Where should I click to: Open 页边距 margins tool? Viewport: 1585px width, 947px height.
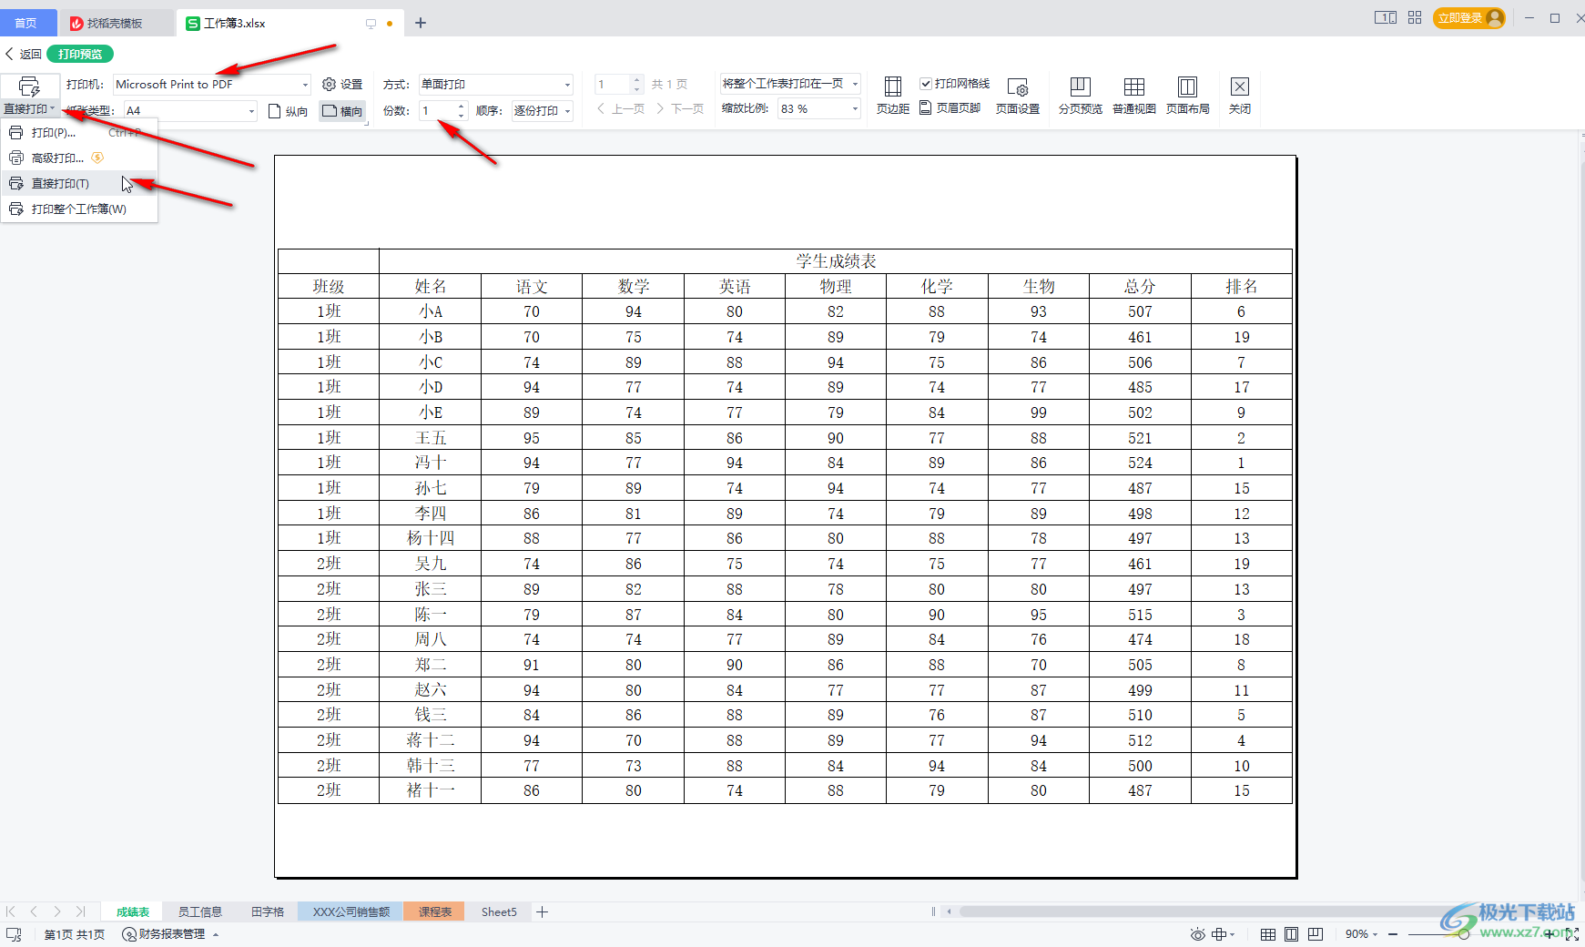click(893, 96)
